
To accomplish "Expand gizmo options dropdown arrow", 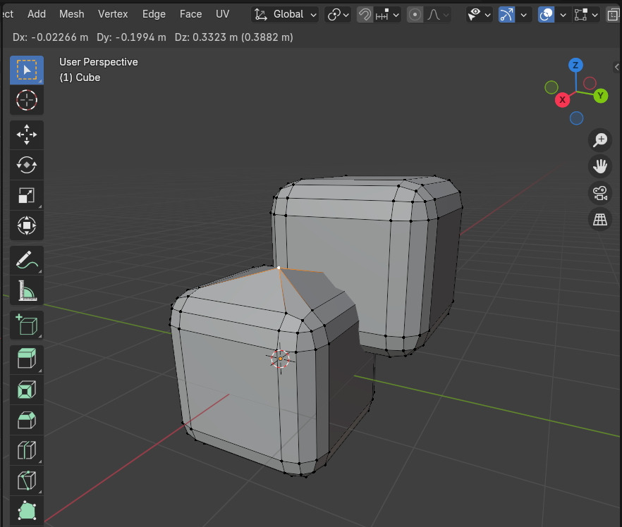I will [523, 15].
